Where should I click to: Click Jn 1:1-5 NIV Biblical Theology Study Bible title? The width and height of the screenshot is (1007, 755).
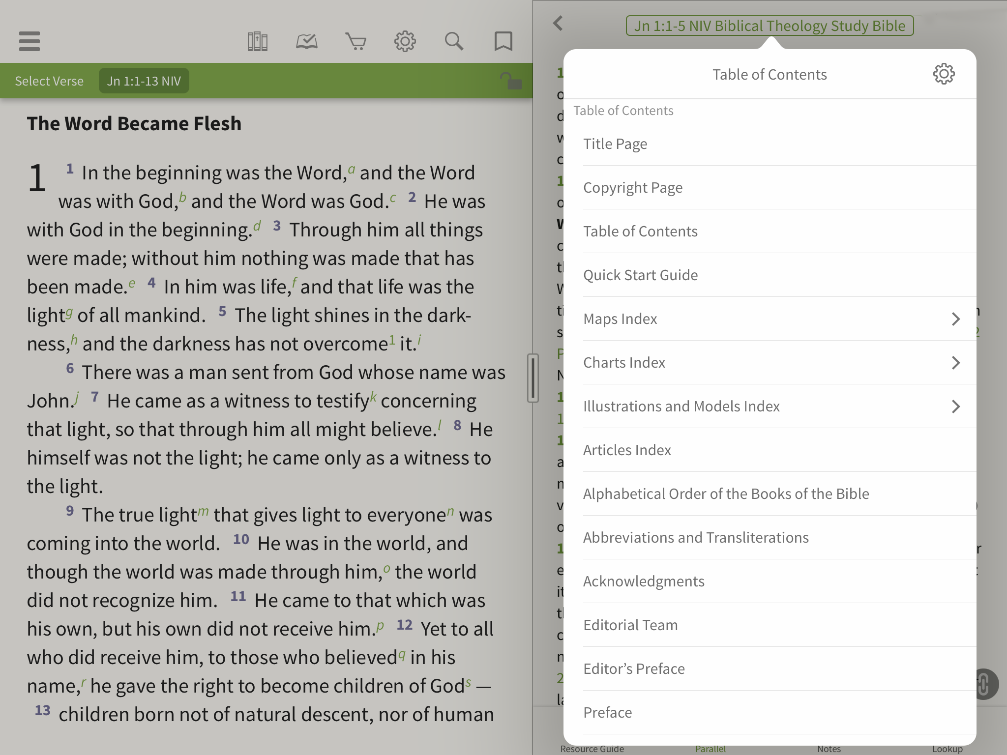coord(770,26)
